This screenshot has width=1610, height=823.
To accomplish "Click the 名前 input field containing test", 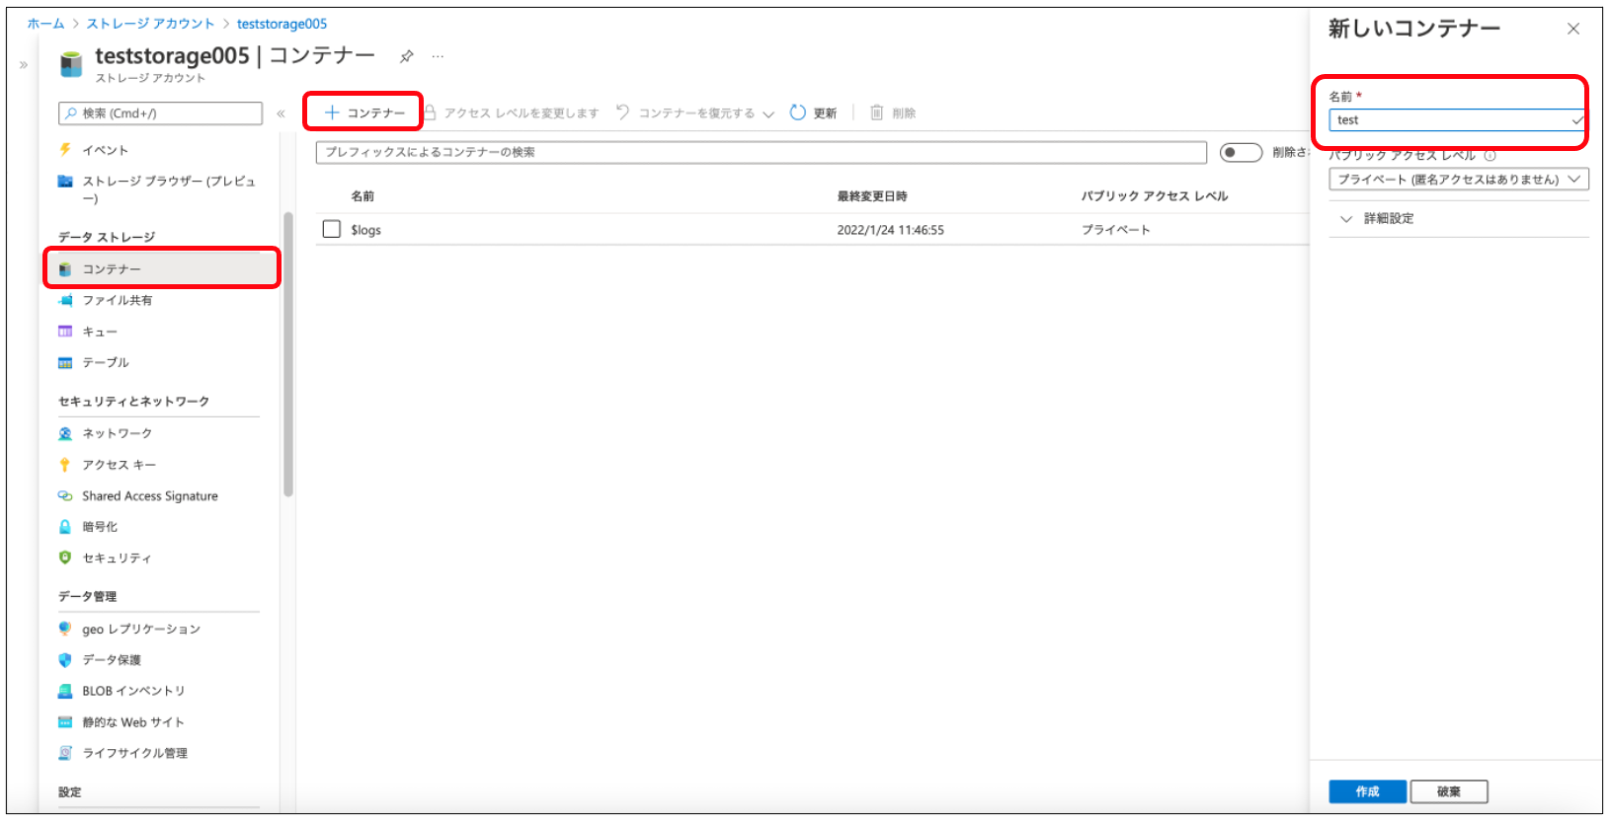I will pos(1457,120).
